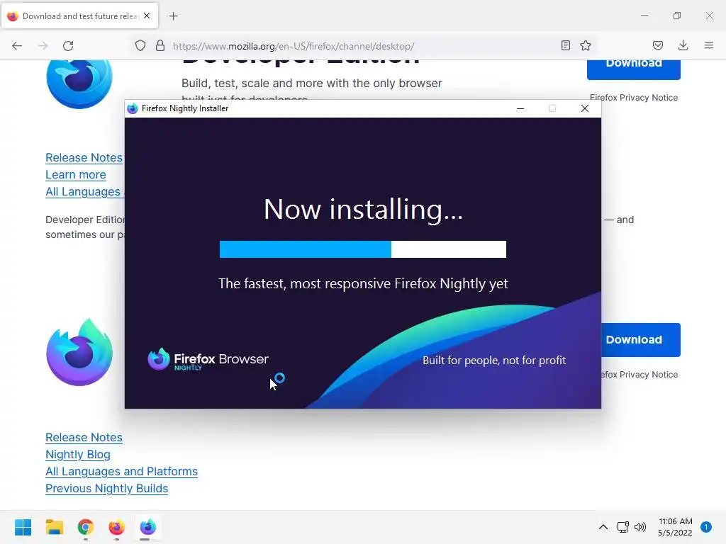This screenshot has height=544, width=726.
Task: Open Developer Edition Release Notes link
Action: click(x=84, y=158)
